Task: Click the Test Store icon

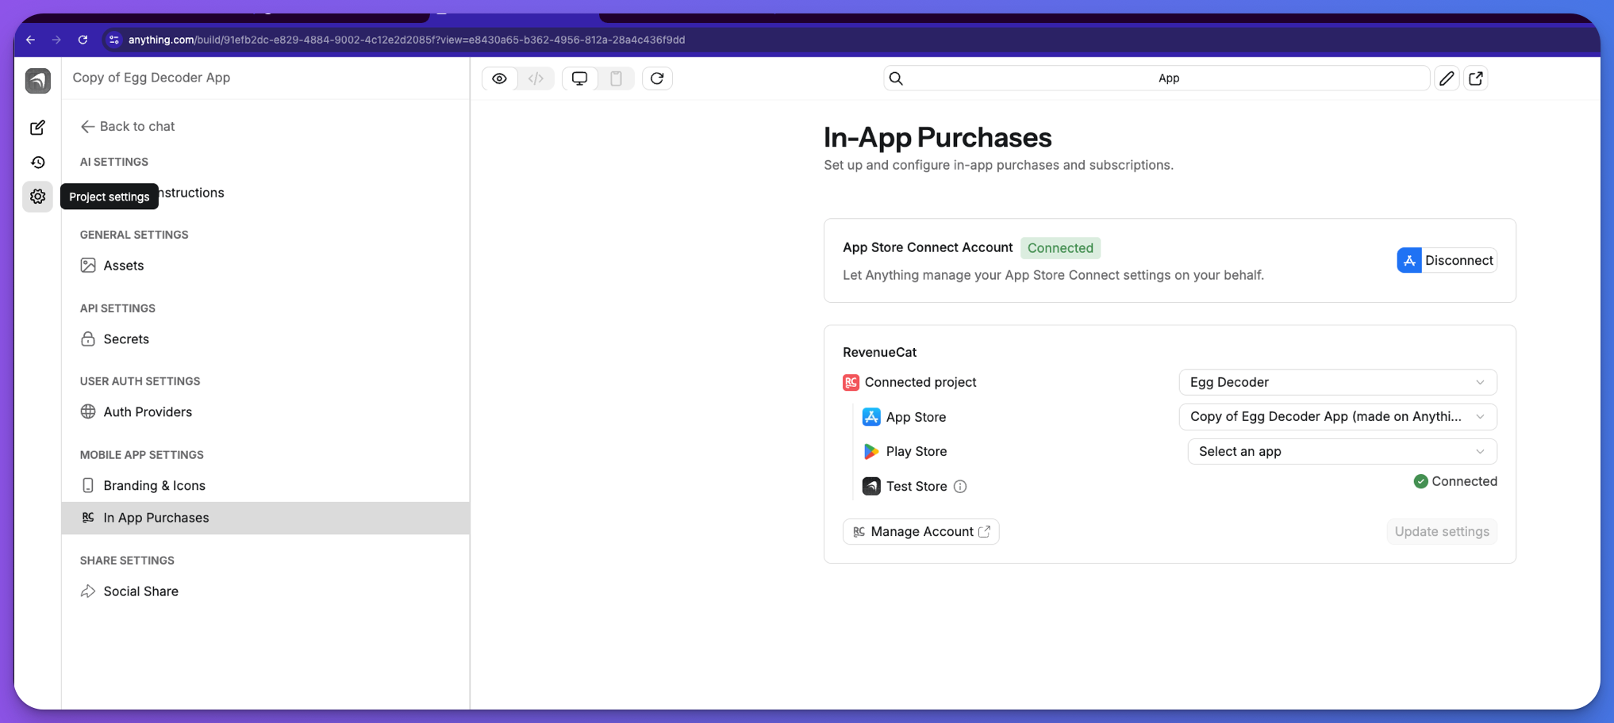Action: (x=871, y=486)
